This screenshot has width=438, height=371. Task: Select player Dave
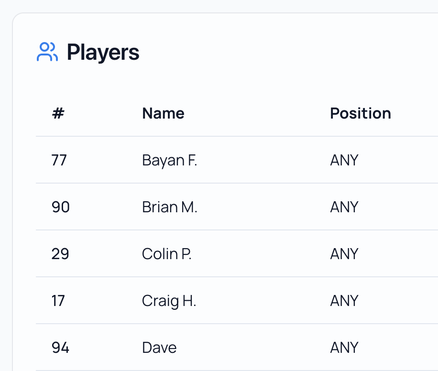(159, 348)
